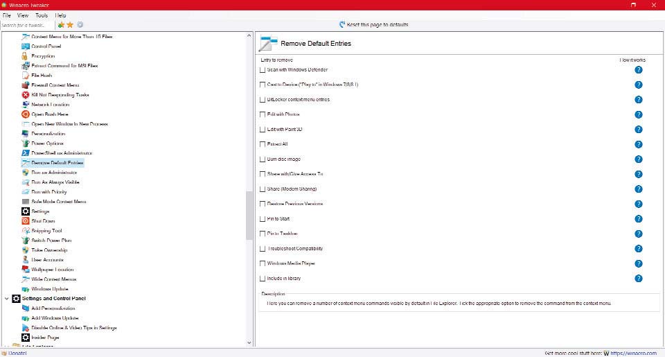The image size is (665, 357).
Task: Click the Kill Not Responding Tasks icon
Action: (x=26, y=95)
